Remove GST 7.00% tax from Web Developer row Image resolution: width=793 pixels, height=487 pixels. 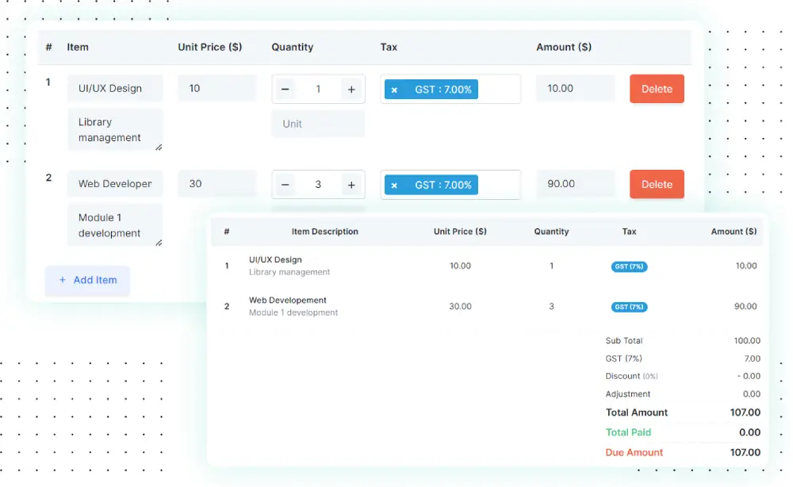(395, 185)
